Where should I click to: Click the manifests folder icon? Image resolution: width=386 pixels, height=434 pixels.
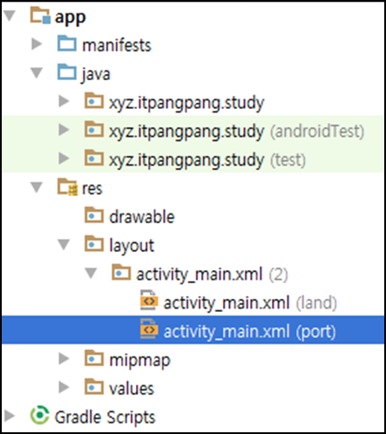[x=67, y=44]
